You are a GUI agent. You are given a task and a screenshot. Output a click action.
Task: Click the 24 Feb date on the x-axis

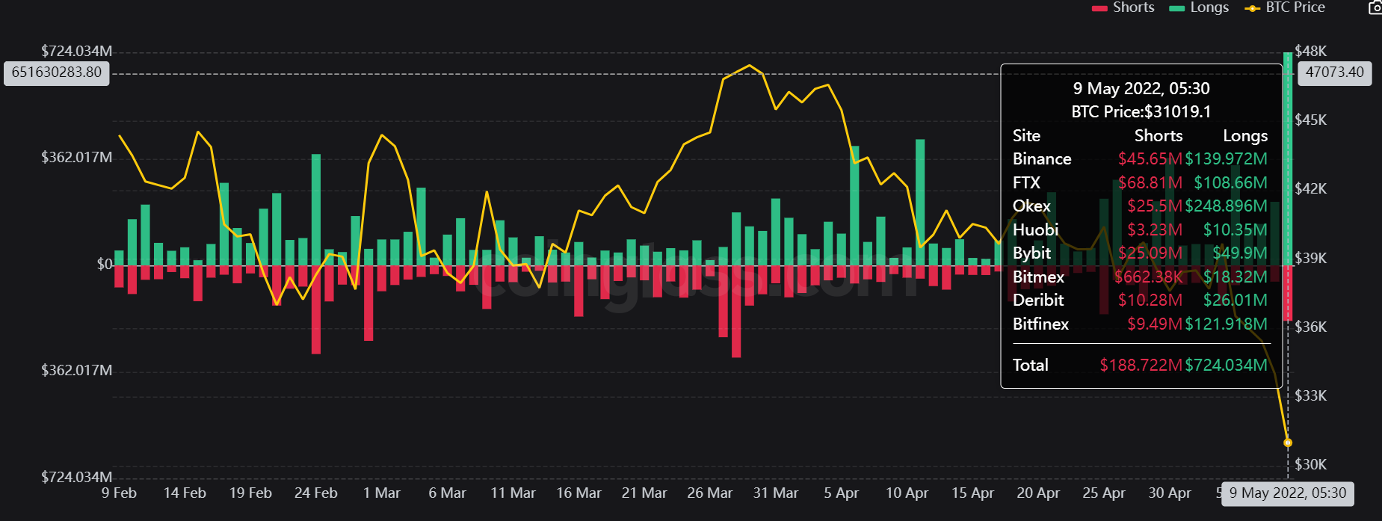click(316, 493)
